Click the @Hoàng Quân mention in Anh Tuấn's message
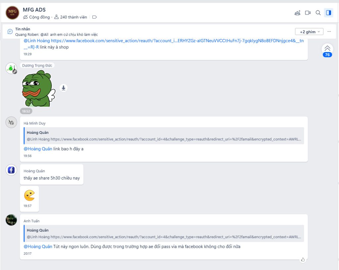 [x=38, y=246]
